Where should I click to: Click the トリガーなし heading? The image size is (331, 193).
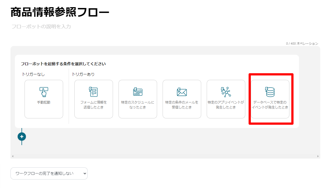tap(33, 74)
